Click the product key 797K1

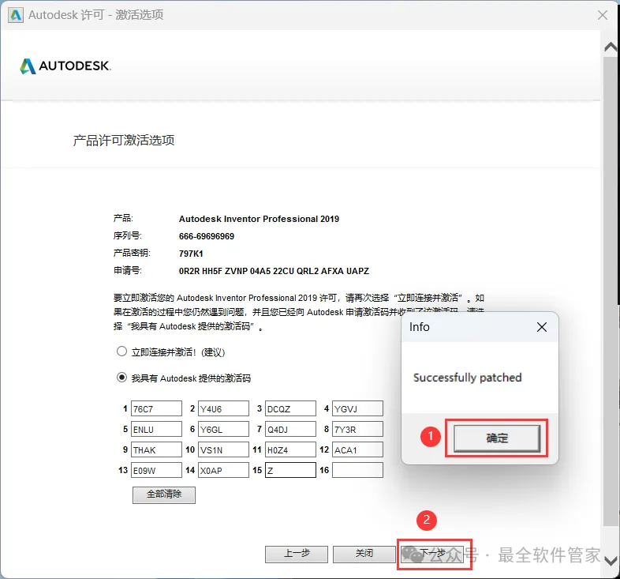pos(191,254)
